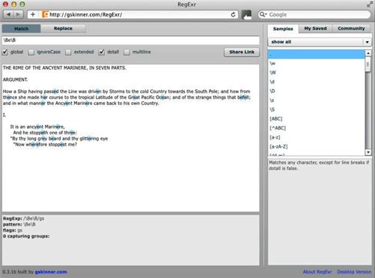This screenshot has height=278, width=375.
Task: Open the My Saved tab
Action: 315,28
